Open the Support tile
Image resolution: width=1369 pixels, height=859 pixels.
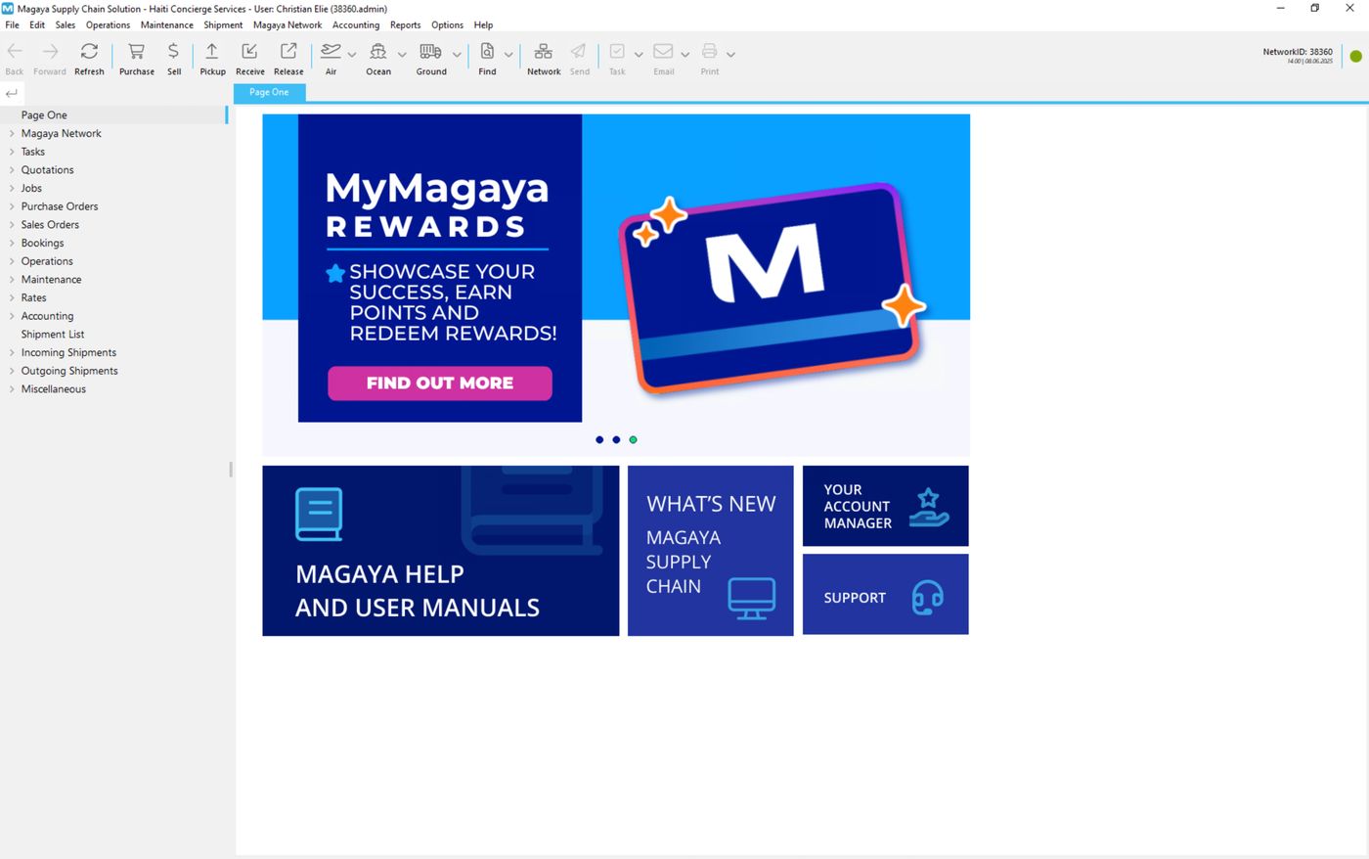click(x=885, y=594)
